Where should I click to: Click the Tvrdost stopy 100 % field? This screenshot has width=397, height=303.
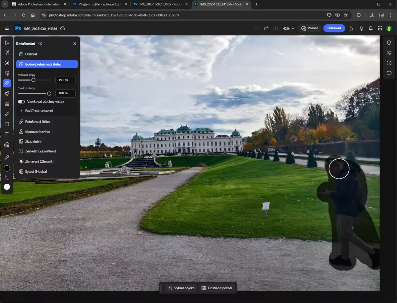65,93
